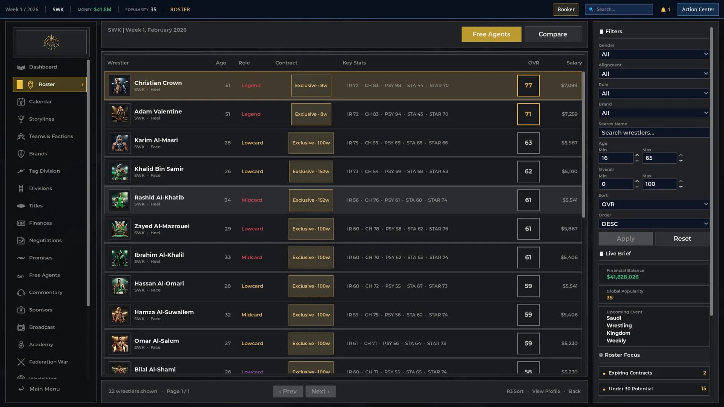Screen dimensions: 724x407
Task: Click the Titles belt icon
Action: [x=21, y=206]
